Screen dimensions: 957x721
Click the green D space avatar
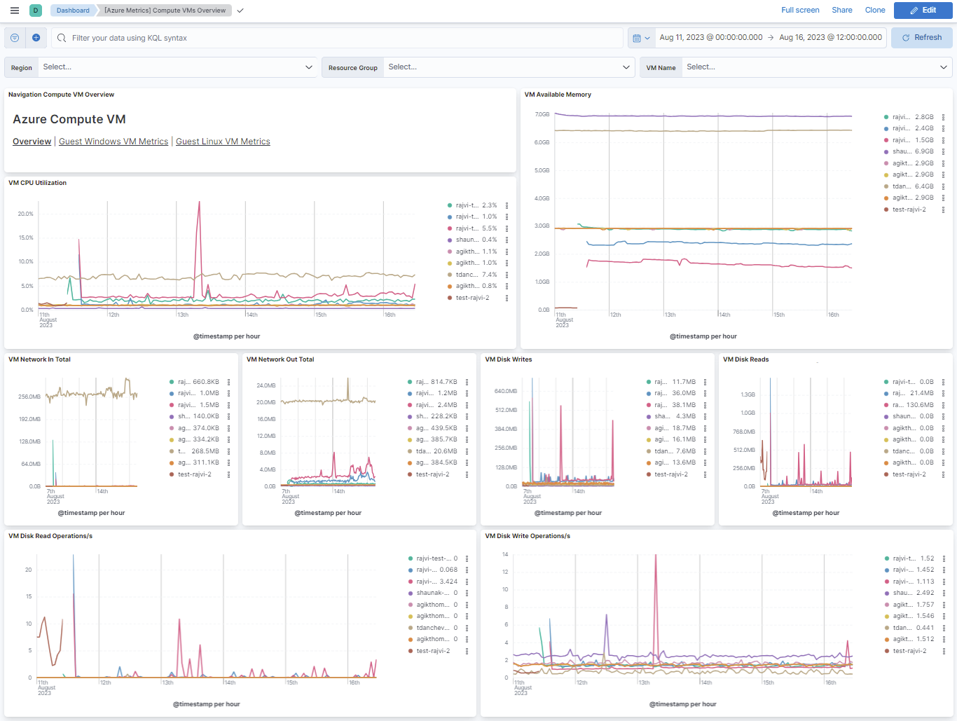(36, 11)
